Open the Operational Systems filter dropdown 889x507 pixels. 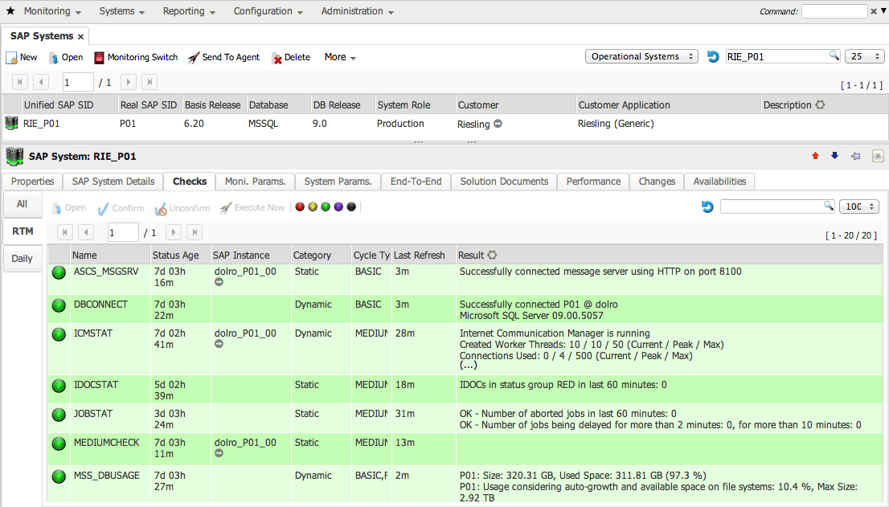pos(641,56)
